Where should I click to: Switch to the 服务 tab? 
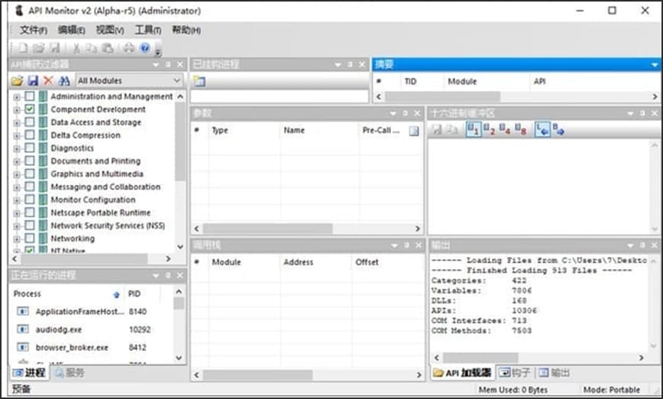click(x=70, y=373)
